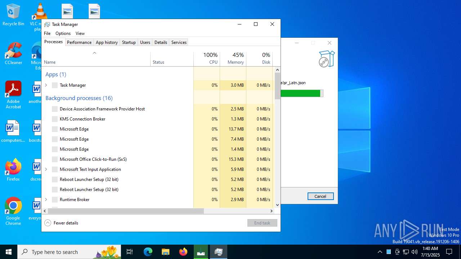Expand the Runtime Broker process row
The image size is (461, 259).
tap(46, 200)
